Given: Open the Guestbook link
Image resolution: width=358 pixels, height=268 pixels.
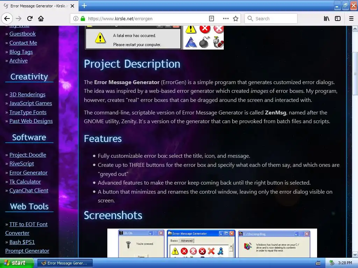Looking at the screenshot, I should 22,34.
